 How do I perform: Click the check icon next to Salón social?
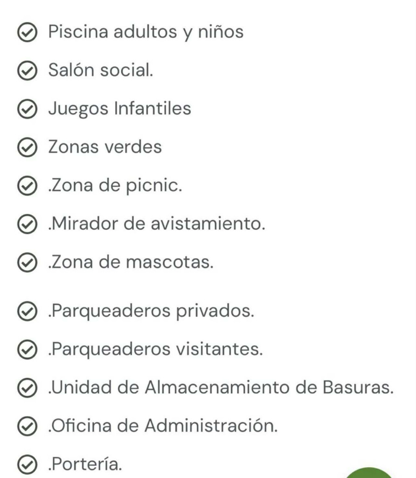click(27, 71)
